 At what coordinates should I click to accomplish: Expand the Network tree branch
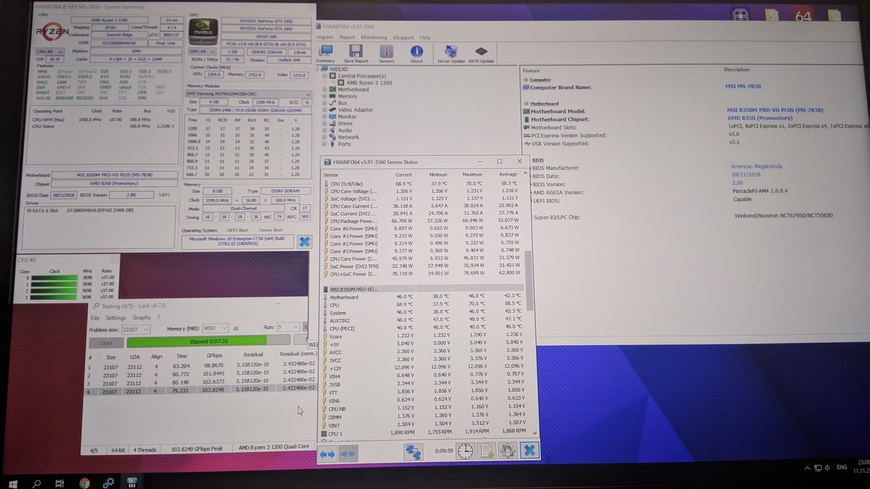coord(325,137)
